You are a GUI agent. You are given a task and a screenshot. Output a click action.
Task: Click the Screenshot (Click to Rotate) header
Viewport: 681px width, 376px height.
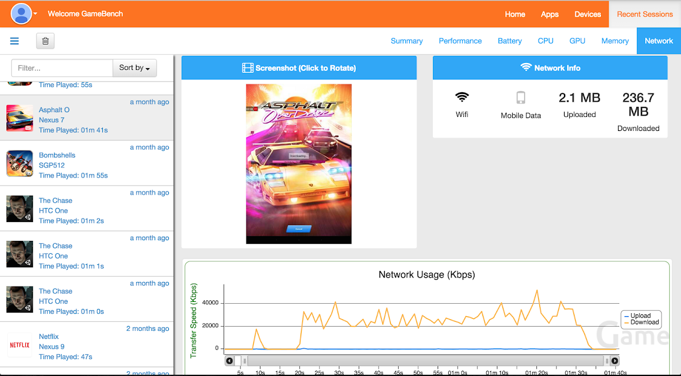pos(299,68)
